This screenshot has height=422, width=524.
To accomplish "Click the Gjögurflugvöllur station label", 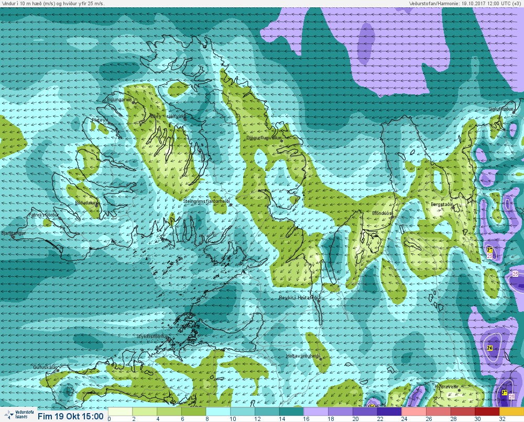I will (264, 138).
